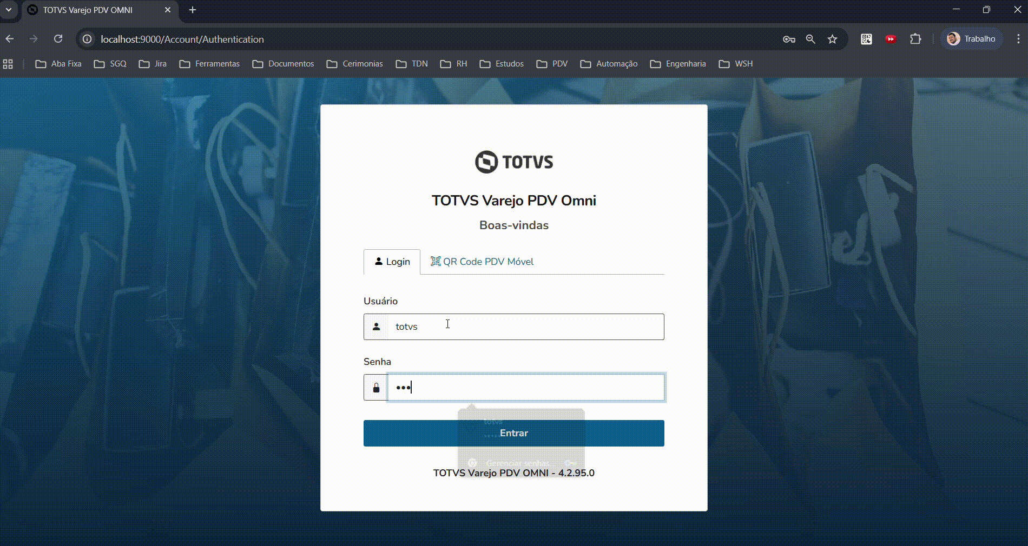The height and width of the screenshot is (546, 1028).
Task: Open the Ferramentas bookmark folder
Action: (x=209, y=64)
